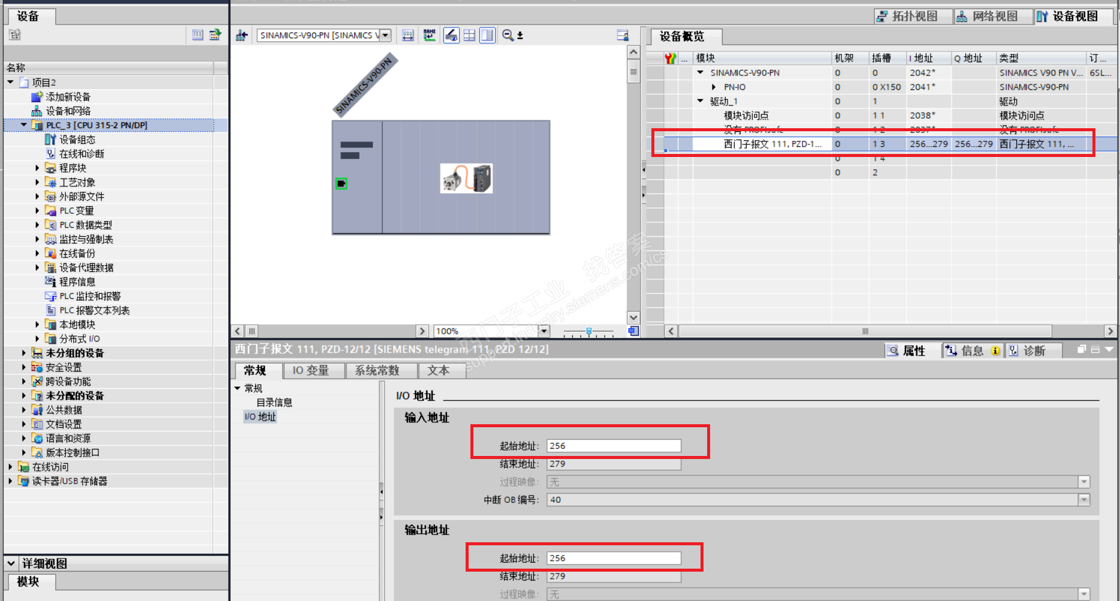Screen dimensions: 1120x601
Task: Adjust the device view zoom slider
Action: pos(589,331)
